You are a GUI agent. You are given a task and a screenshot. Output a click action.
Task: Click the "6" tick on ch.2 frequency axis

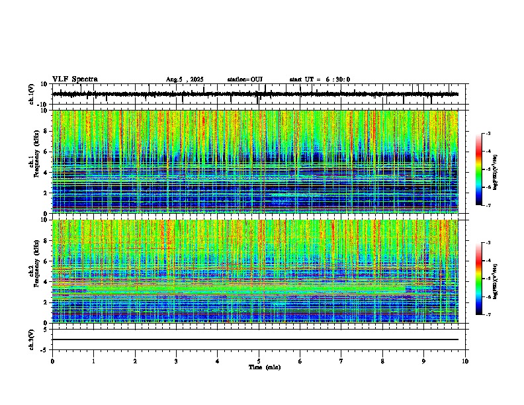click(46, 261)
